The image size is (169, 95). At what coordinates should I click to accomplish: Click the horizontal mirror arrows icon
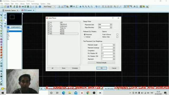(x=5, y=23)
